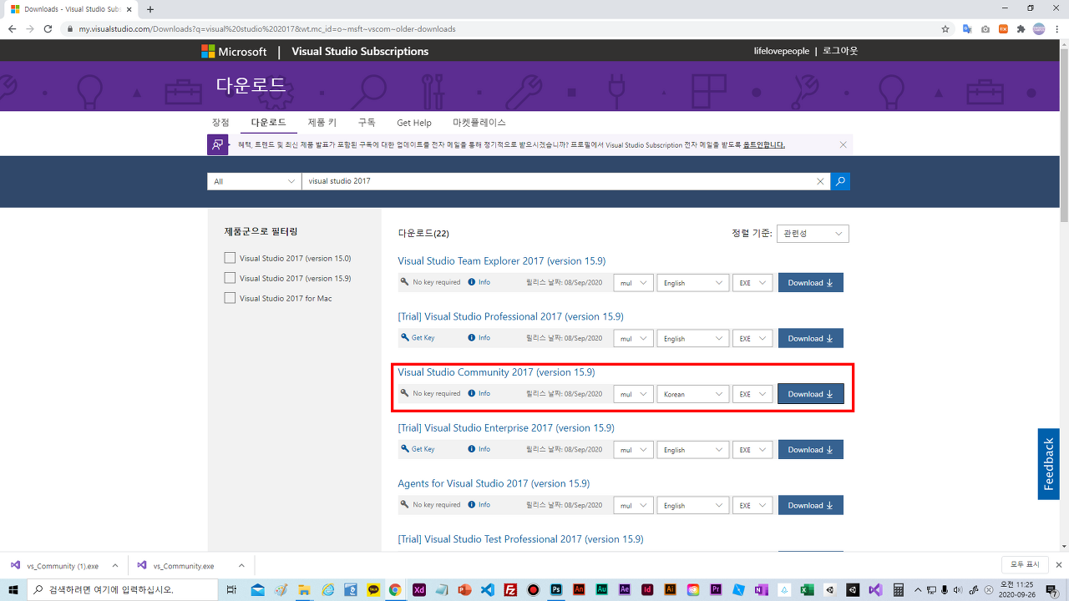Dismiss the email notification banner
Image resolution: width=1069 pixels, height=601 pixels.
(x=844, y=144)
